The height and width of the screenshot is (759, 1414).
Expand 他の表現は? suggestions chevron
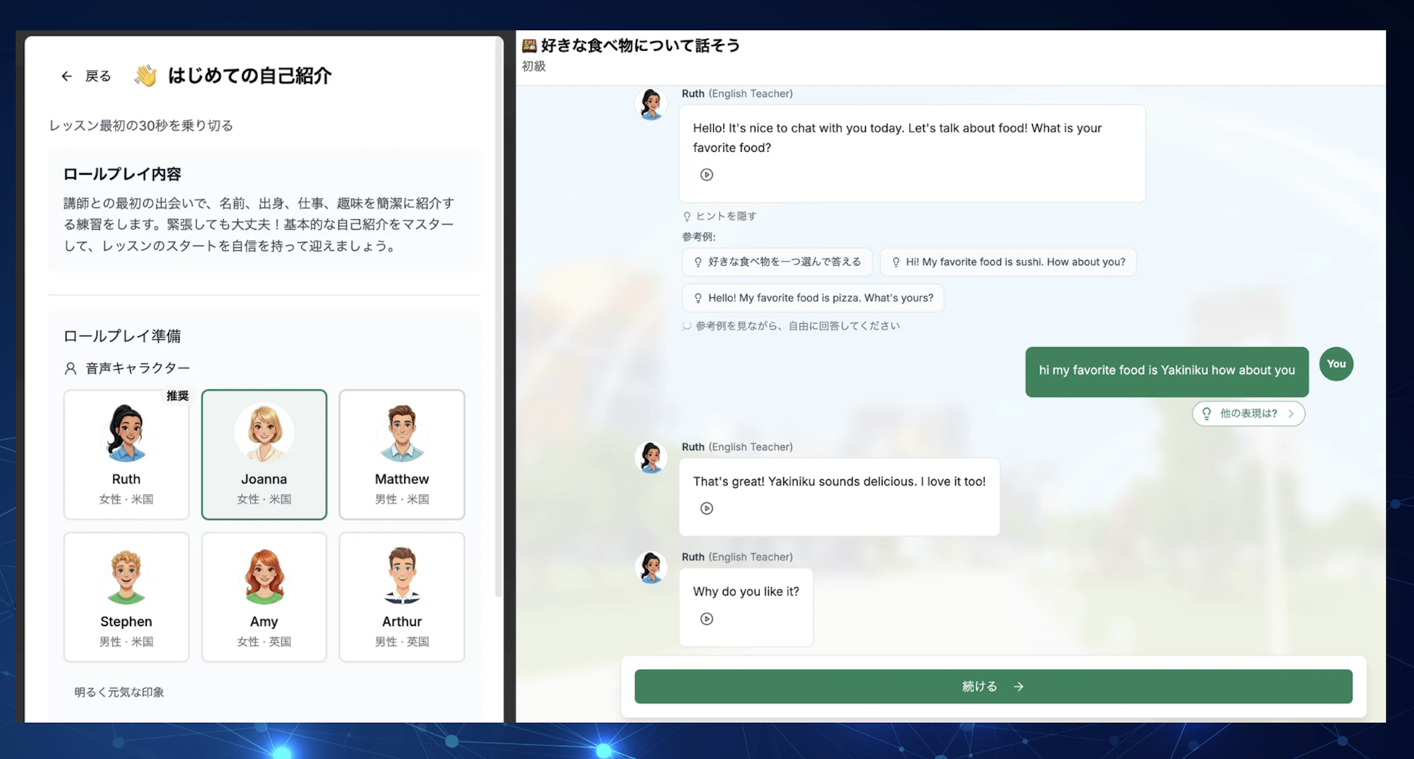tap(1291, 414)
